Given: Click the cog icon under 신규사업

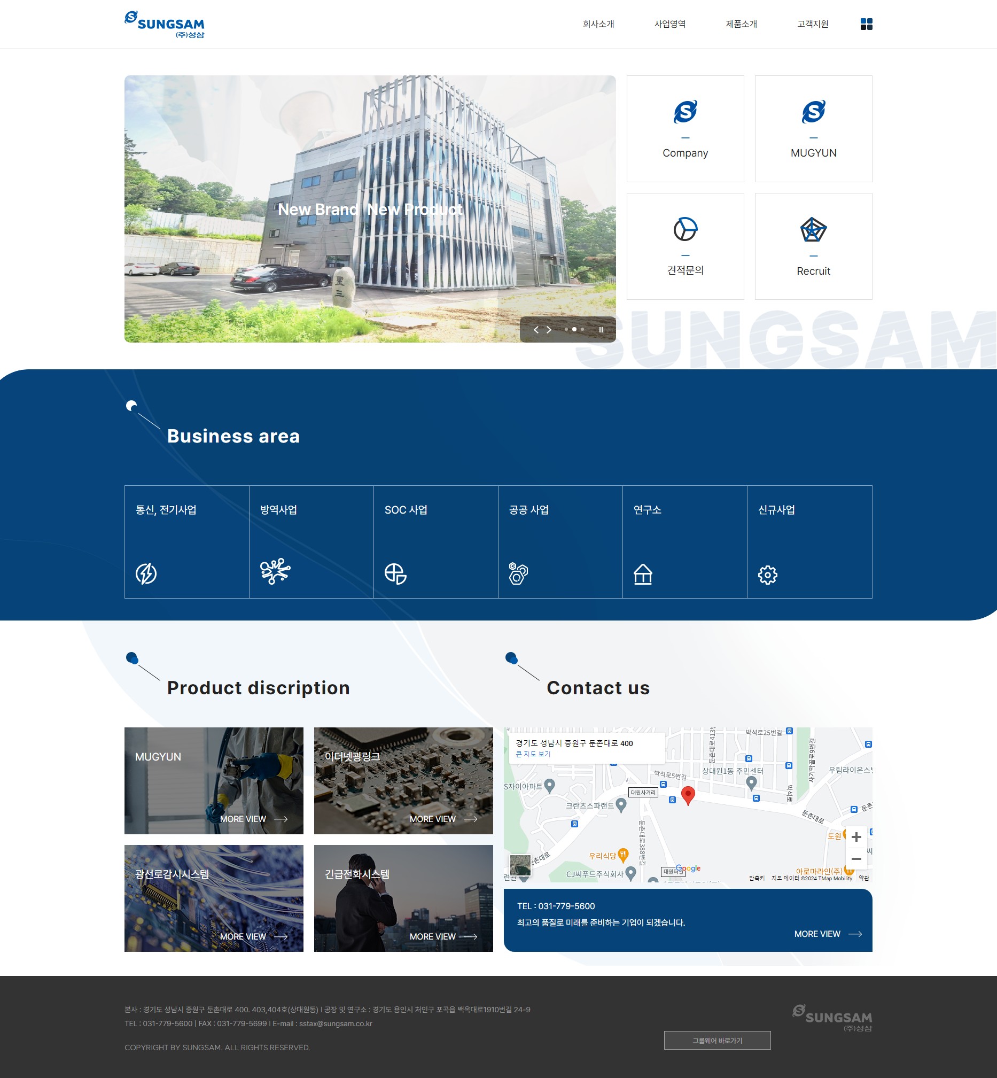Looking at the screenshot, I should pos(767,575).
